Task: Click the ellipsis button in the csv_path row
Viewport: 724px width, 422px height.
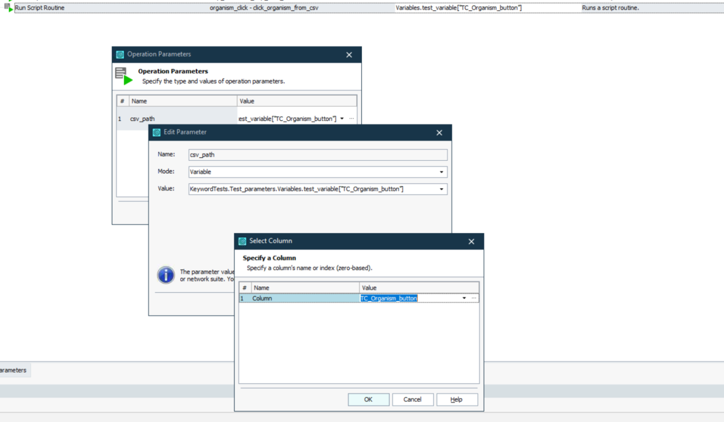Action: (351, 119)
